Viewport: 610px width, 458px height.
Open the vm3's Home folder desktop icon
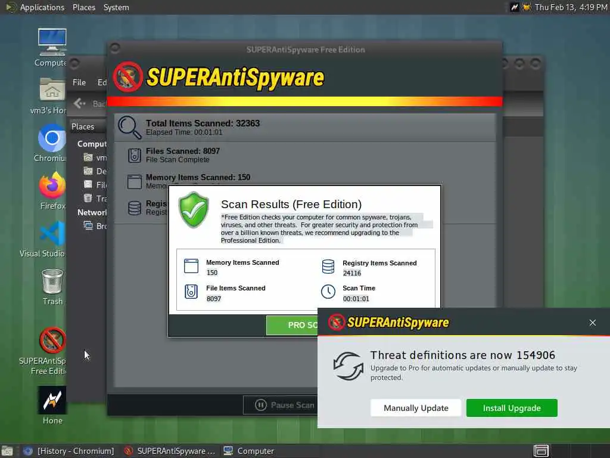pyautogui.click(x=51, y=96)
